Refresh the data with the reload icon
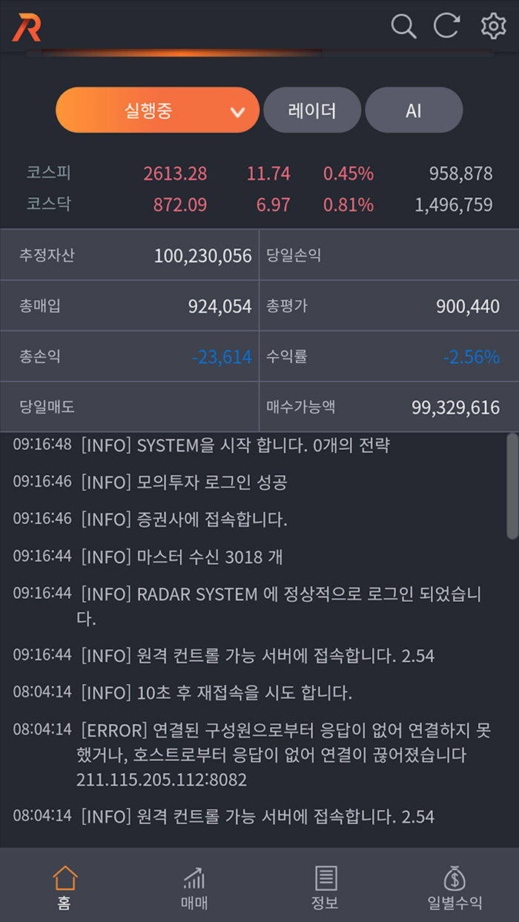 pyautogui.click(x=446, y=26)
